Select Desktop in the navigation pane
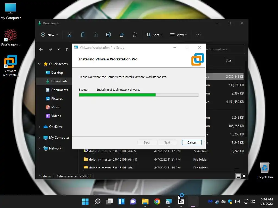This screenshot has width=278, height=208. click(54, 73)
